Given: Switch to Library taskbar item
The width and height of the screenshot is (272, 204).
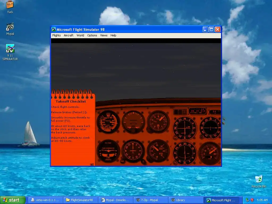Looking at the screenshot, I should (186, 200).
